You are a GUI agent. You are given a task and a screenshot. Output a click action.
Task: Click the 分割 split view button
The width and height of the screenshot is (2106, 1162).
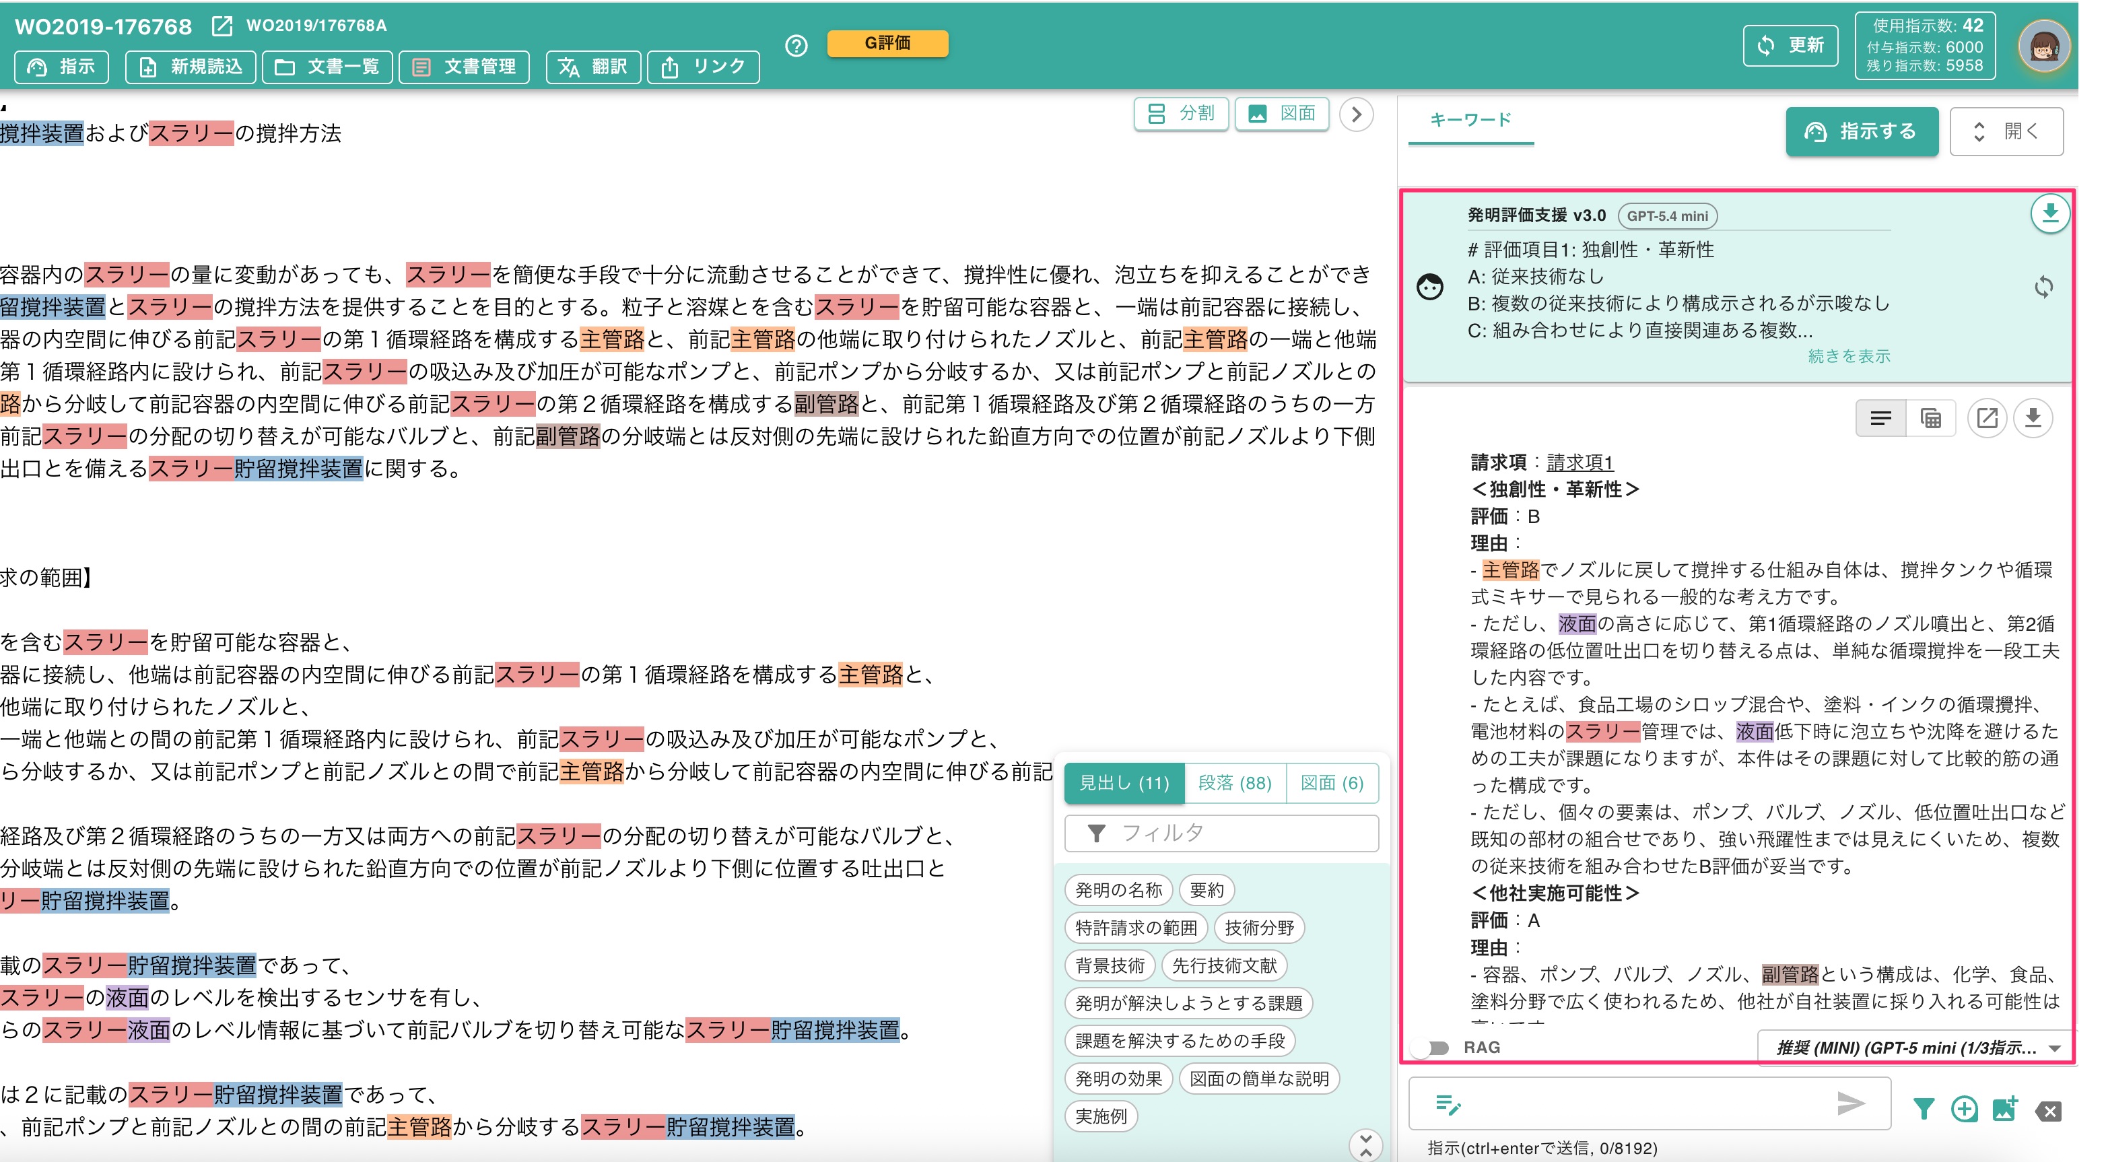pos(1182,113)
